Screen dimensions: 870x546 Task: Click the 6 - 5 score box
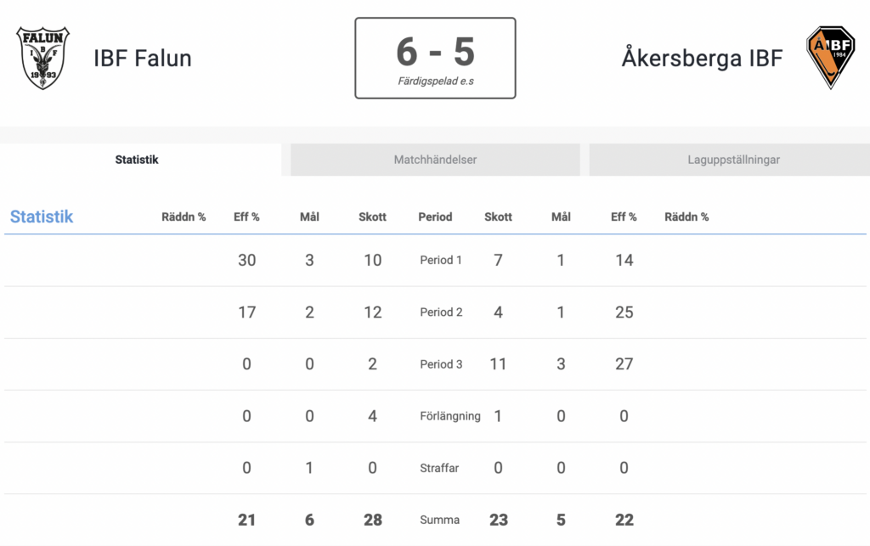point(436,59)
